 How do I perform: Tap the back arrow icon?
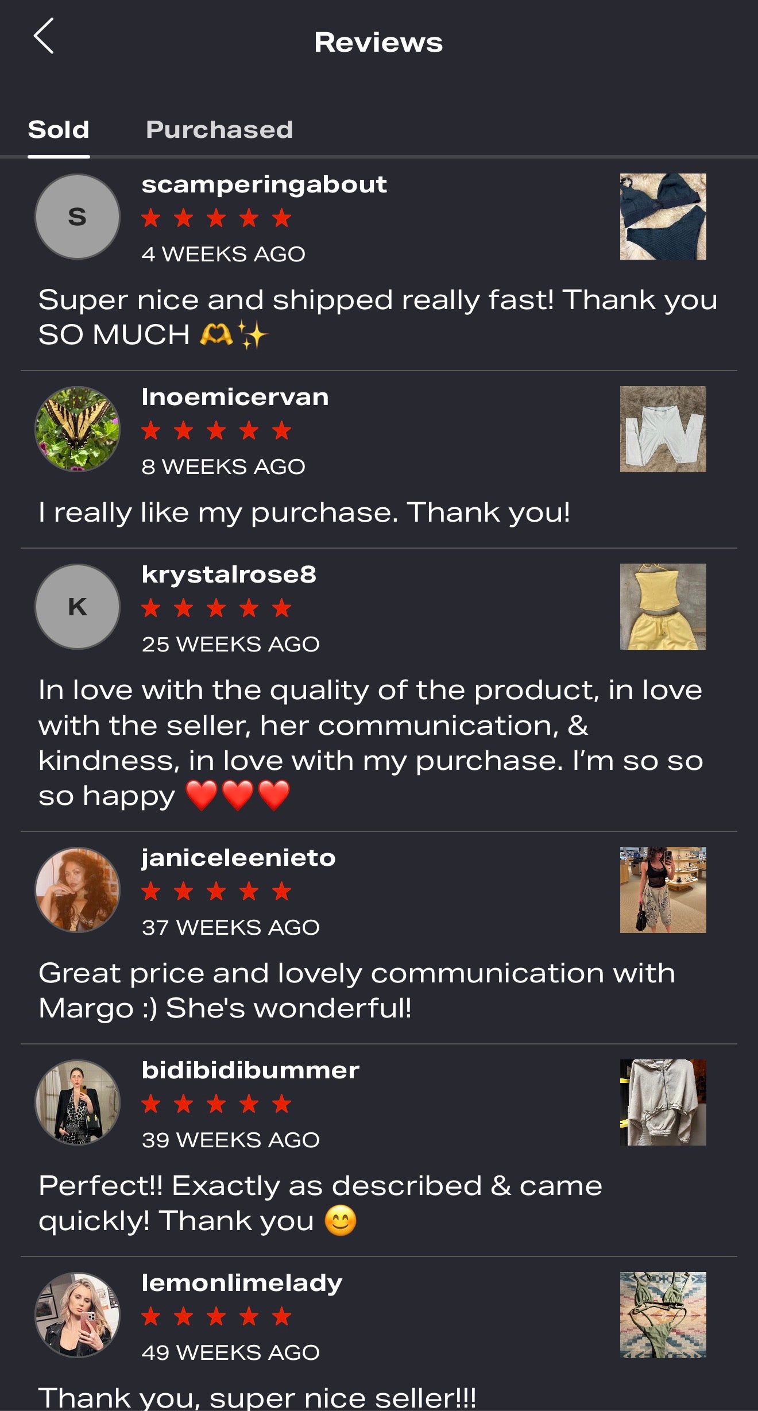[x=44, y=36]
